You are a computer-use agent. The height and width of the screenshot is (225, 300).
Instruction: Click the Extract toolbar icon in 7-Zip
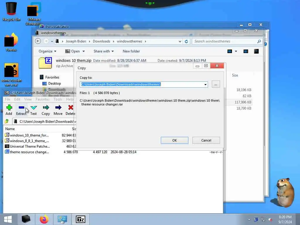(21, 110)
